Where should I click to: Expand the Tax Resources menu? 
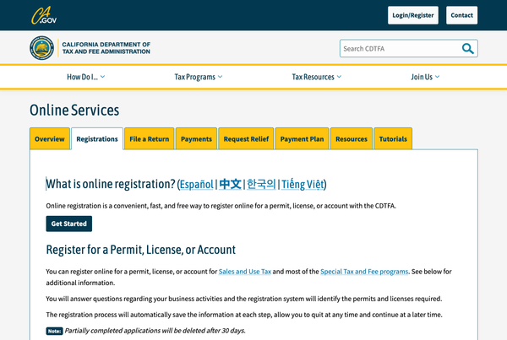pyautogui.click(x=317, y=77)
